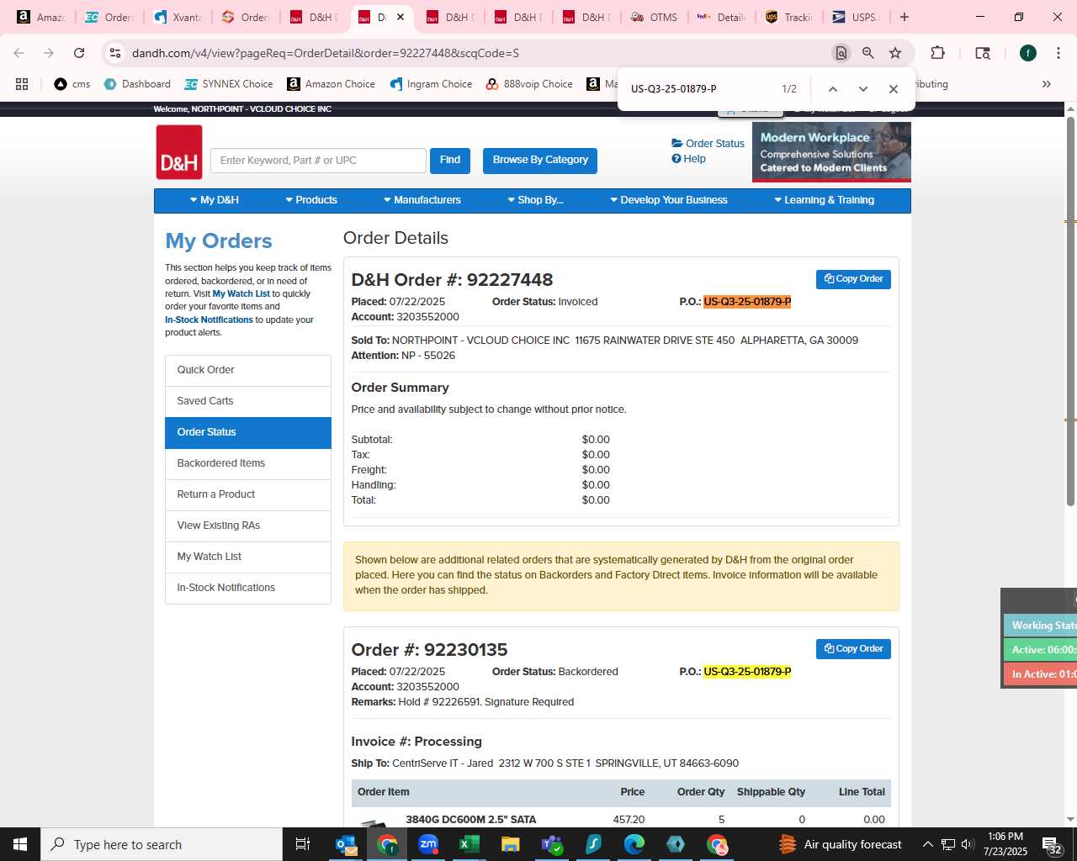Image resolution: width=1077 pixels, height=861 pixels.
Task: Expand My D&H menu
Action: coord(214,200)
